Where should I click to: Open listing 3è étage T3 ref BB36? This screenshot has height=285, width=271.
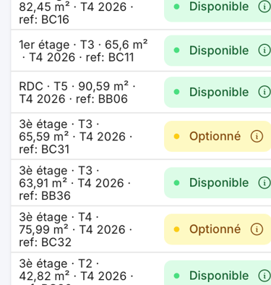(x=141, y=183)
